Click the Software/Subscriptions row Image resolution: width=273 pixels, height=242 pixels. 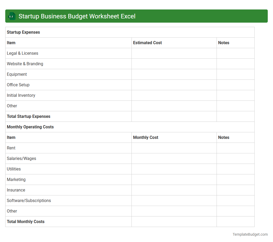(x=29, y=200)
